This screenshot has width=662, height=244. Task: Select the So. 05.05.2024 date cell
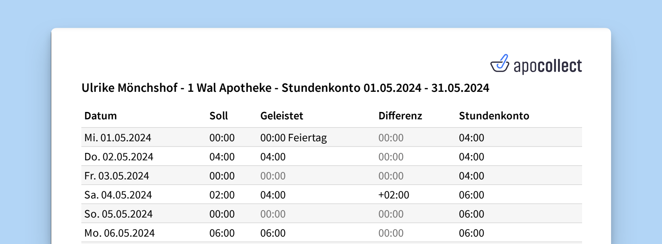118,214
